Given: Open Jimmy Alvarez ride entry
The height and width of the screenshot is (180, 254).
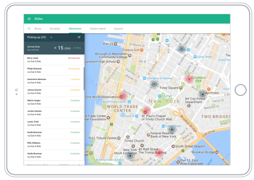Looking at the screenshot, I should click(54, 92).
